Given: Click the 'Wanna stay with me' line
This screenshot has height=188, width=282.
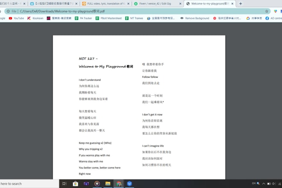Looking at the screenshot, I should click(91, 162).
